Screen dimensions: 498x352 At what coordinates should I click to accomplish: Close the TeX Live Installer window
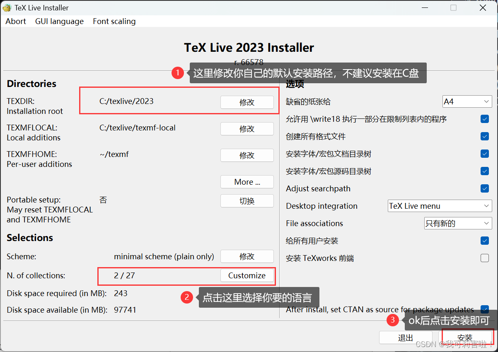click(483, 7)
